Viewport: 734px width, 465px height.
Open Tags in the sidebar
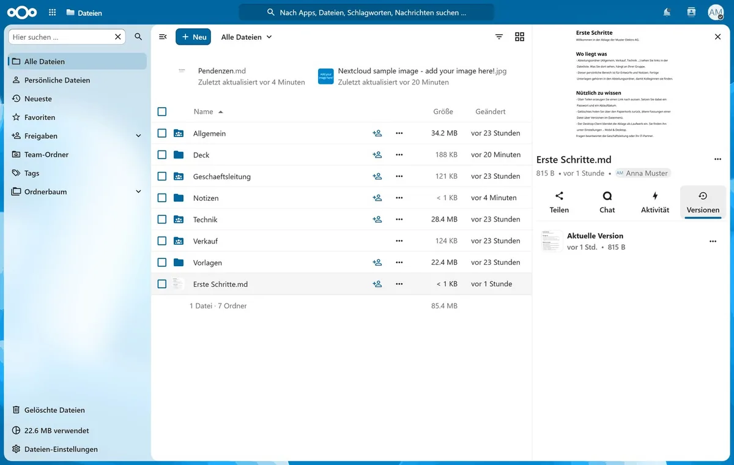point(78,173)
